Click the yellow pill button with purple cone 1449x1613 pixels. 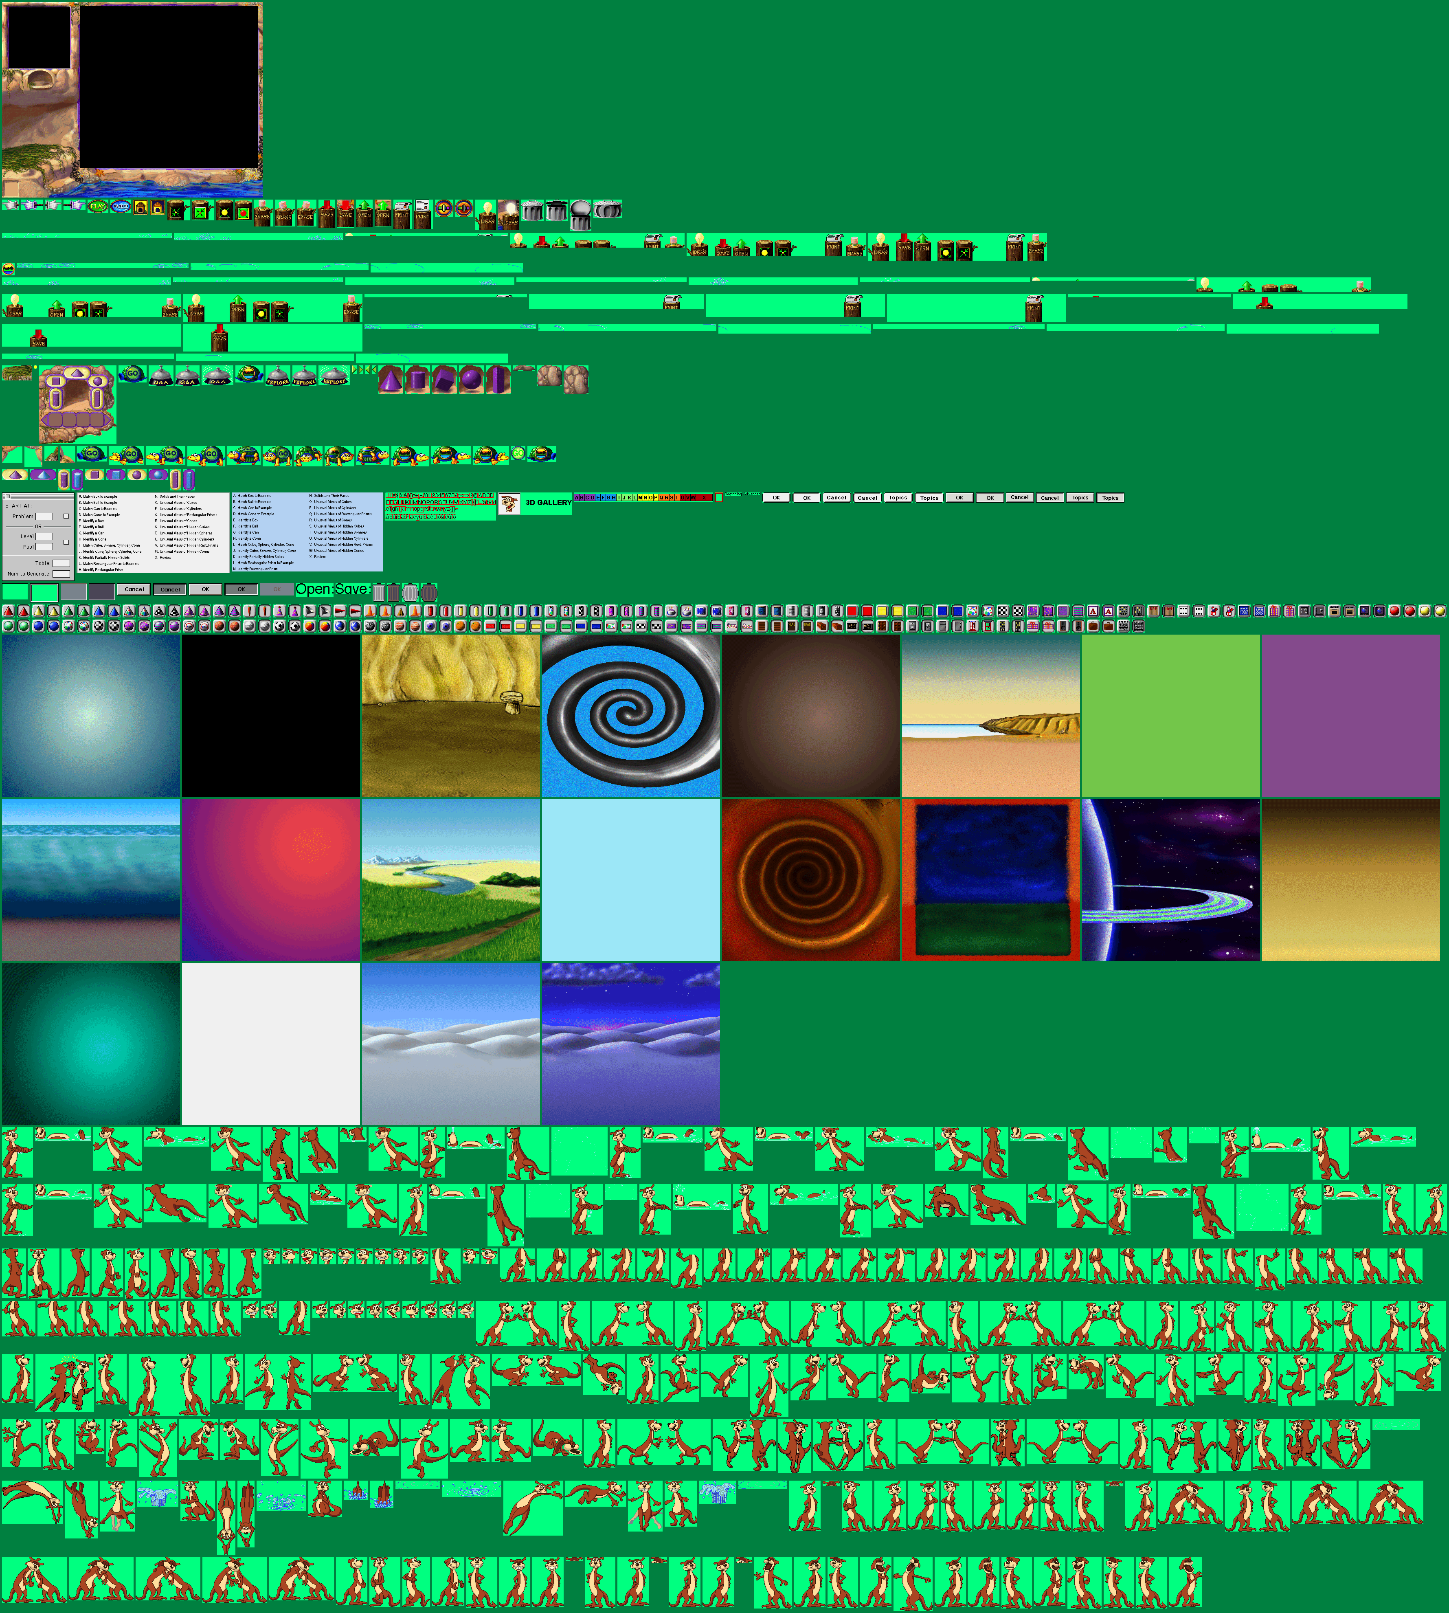coord(14,475)
